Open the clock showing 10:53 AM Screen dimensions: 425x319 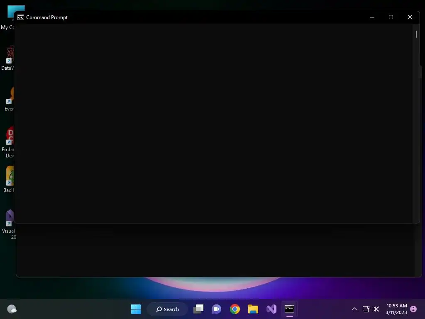point(396,309)
